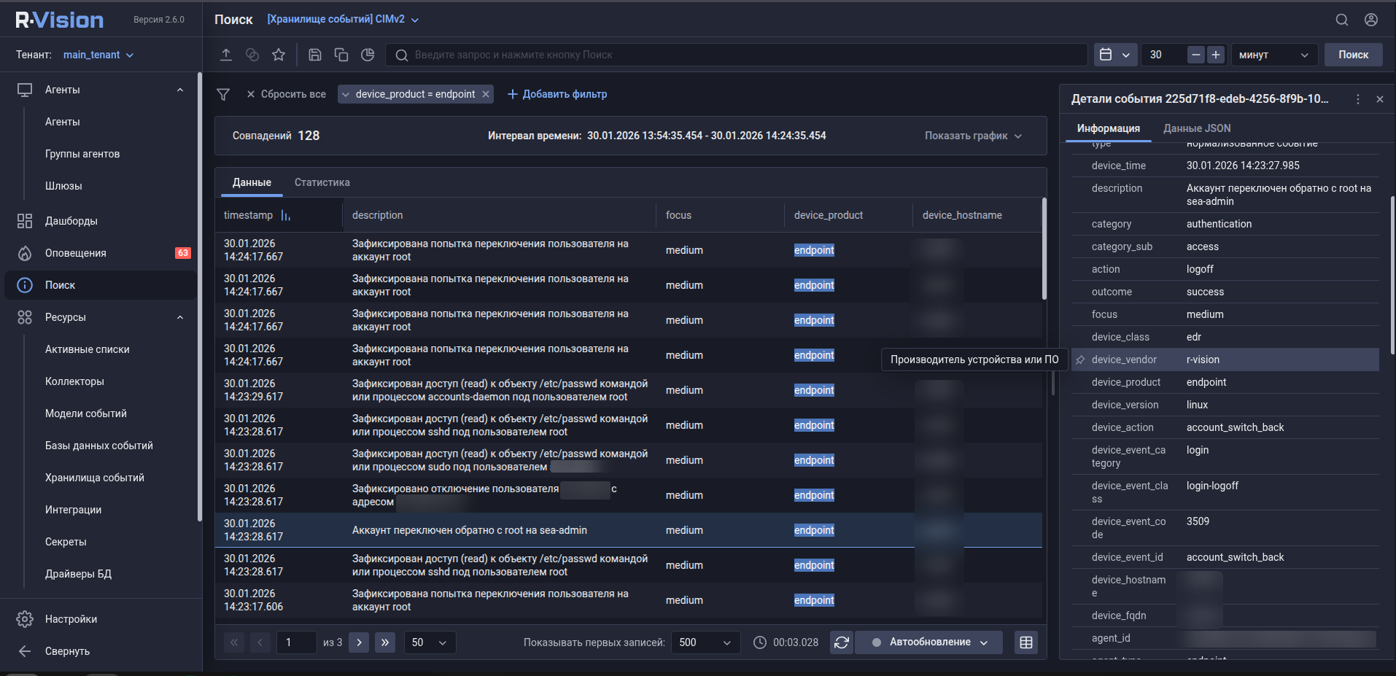
Task: Click the star favorites icon
Action: pyautogui.click(x=279, y=55)
